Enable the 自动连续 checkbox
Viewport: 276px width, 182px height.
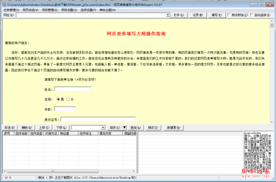coord(252,15)
